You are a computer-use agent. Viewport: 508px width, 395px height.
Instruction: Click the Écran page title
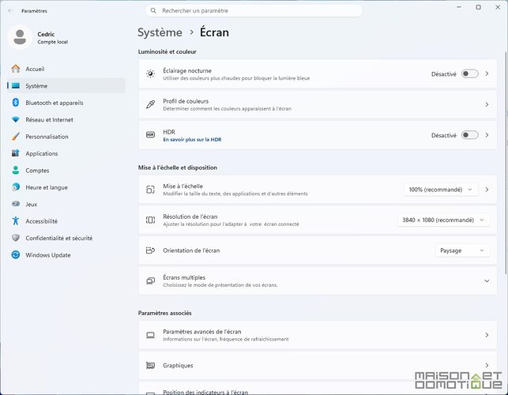[214, 32]
